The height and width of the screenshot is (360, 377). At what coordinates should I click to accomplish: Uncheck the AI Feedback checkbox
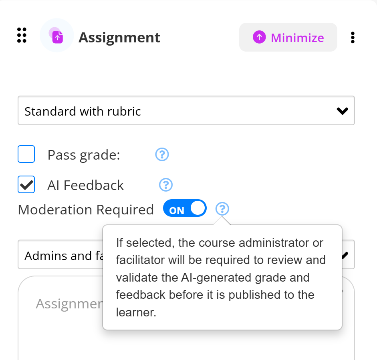[26, 185]
